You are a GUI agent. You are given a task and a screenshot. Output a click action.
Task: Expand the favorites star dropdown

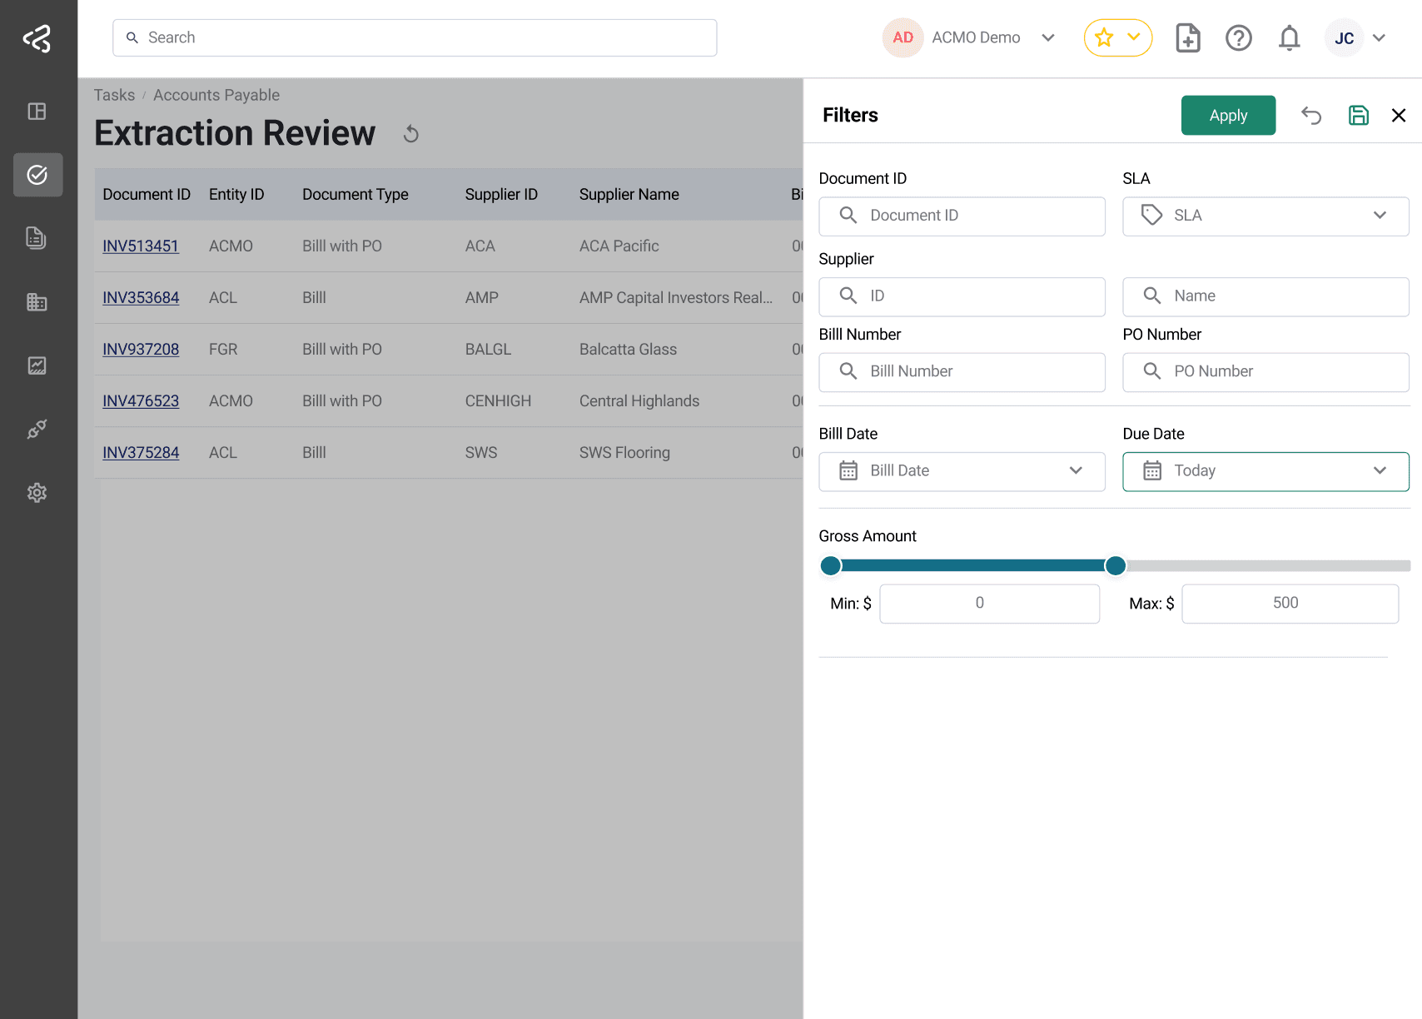[1117, 37]
